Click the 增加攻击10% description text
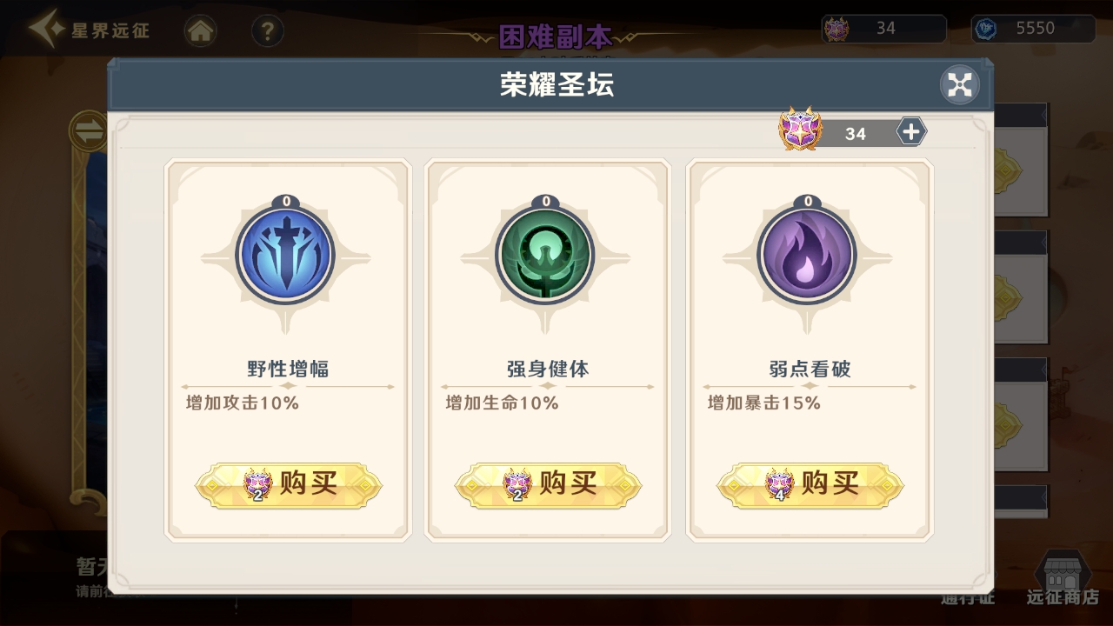The height and width of the screenshot is (626, 1113). click(x=242, y=403)
